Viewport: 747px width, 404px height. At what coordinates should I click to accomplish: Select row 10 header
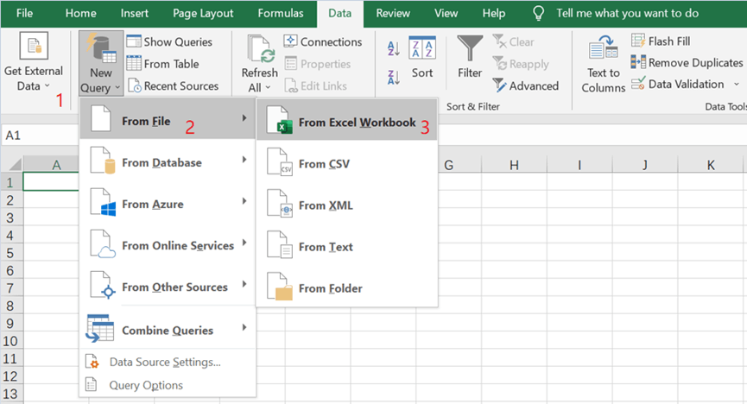coord(10,341)
